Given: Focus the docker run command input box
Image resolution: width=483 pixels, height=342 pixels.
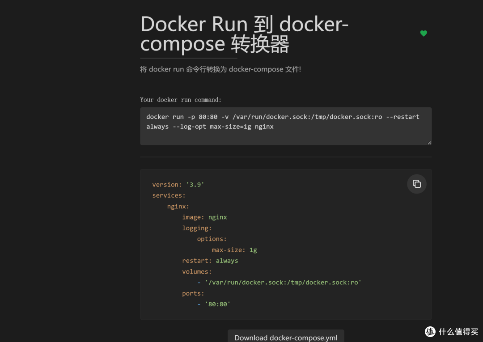Looking at the screenshot, I should (x=286, y=126).
